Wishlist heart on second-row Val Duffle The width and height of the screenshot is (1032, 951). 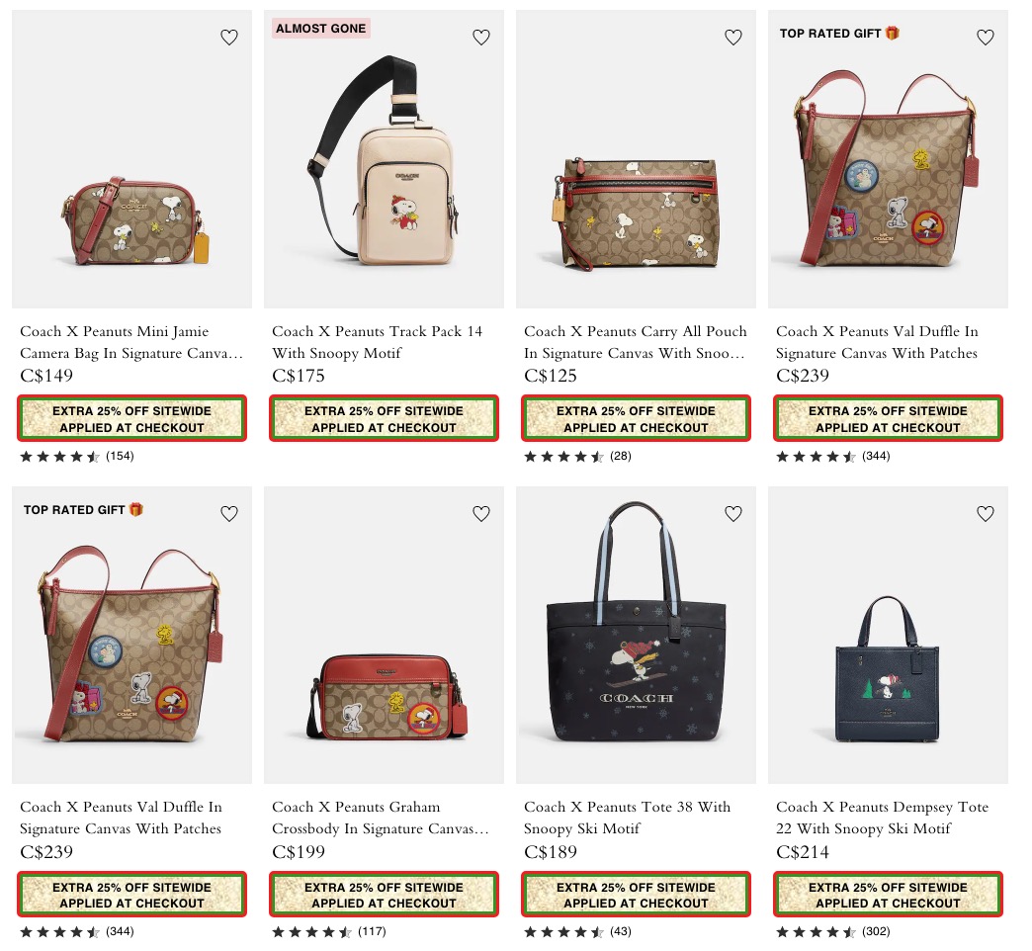click(x=229, y=513)
